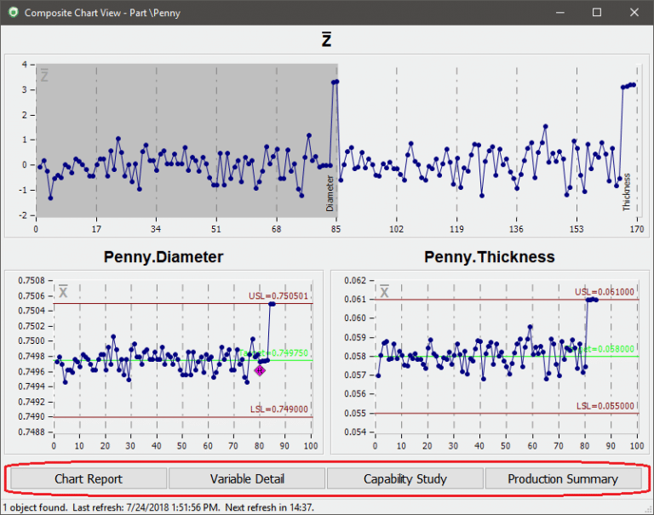Click the X-bar symbol in Penny.Thickness chart
The height and width of the screenshot is (515, 654).
384,292
